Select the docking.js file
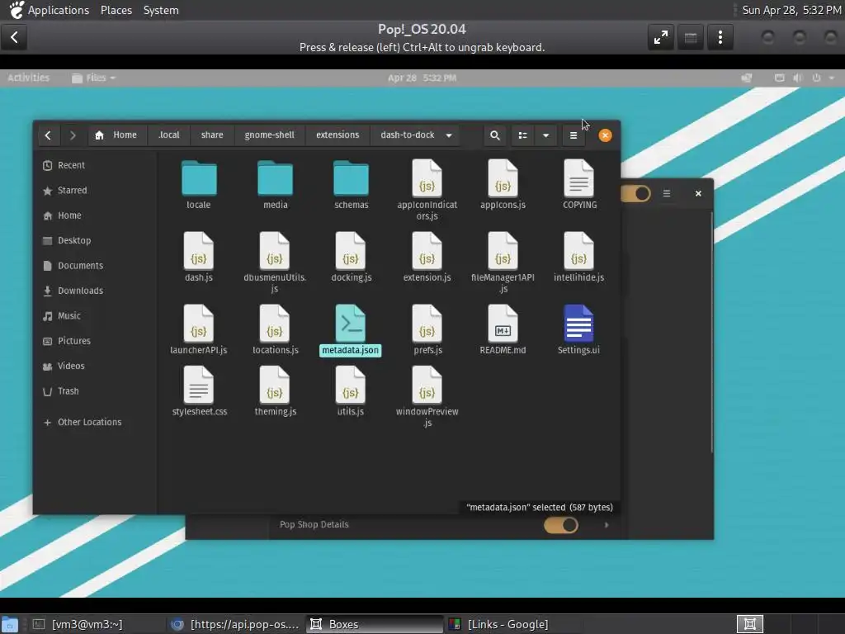 click(352, 258)
